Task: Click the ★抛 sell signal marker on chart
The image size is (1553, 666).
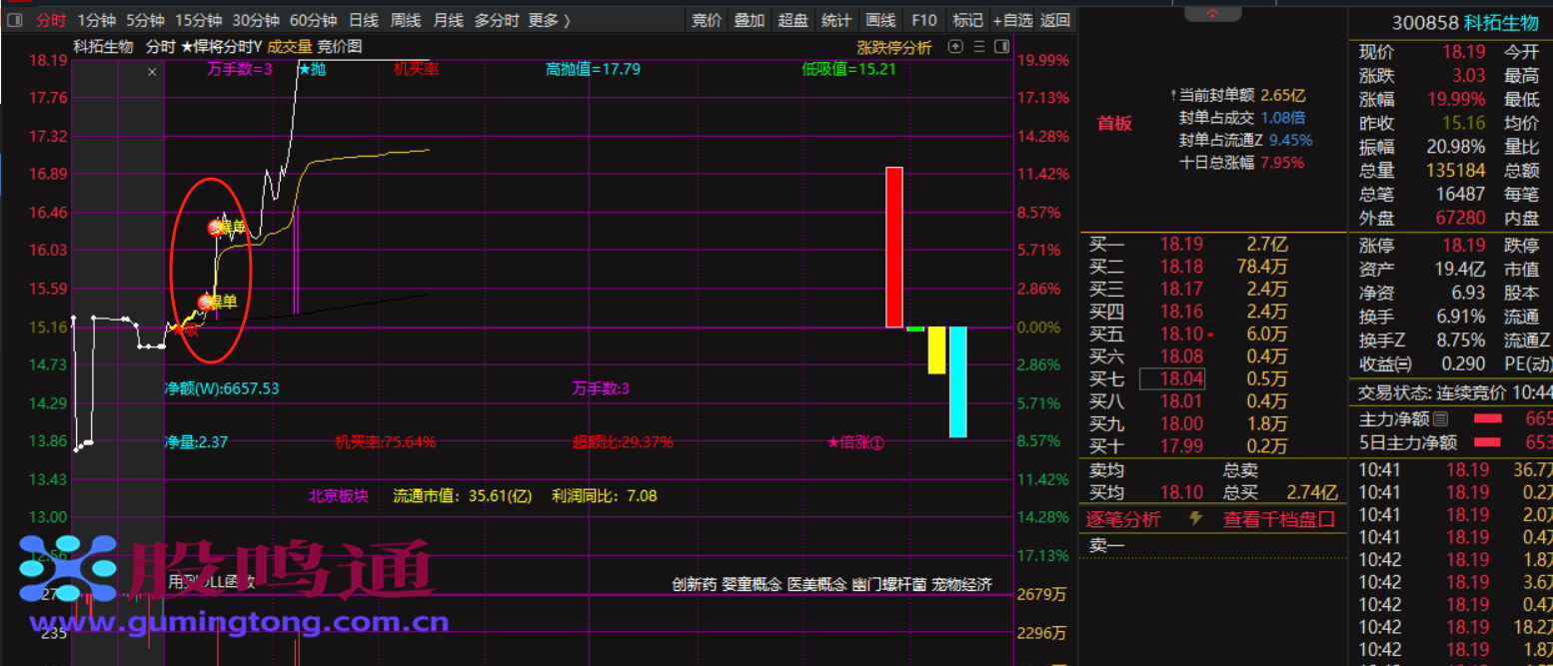Action: coord(312,69)
